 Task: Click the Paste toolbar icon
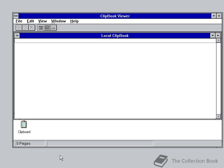[x=25, y=28]
